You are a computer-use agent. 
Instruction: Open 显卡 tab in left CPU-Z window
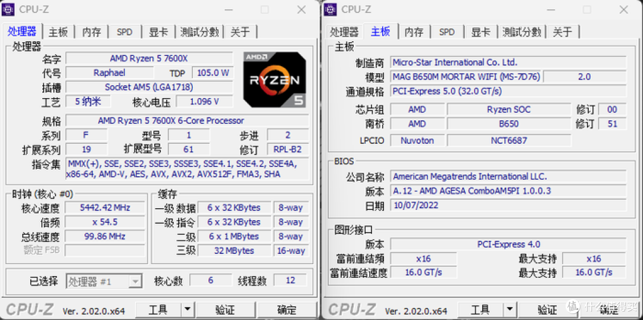click(158, 32)
